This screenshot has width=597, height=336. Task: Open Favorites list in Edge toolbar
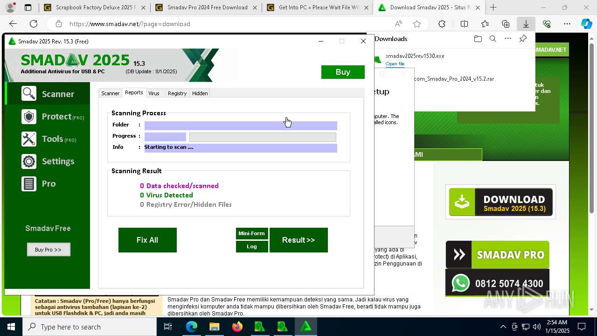point(485,24)
